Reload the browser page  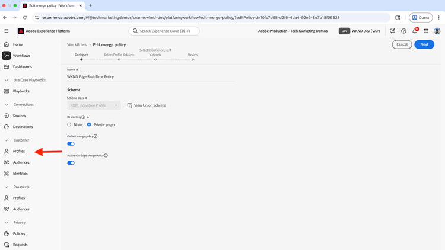(x=25, y=18)
